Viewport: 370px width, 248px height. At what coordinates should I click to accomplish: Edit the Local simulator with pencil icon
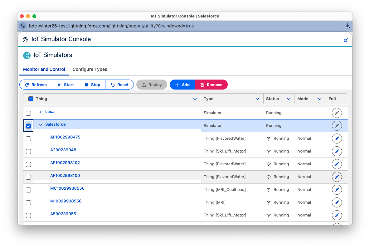pyautogui.click(x=337, y=113)
